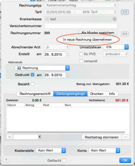This screenshot has height=166, width=135.
Task: Click the Krankenkasse search magnifier icon
Action: (47, 19)
